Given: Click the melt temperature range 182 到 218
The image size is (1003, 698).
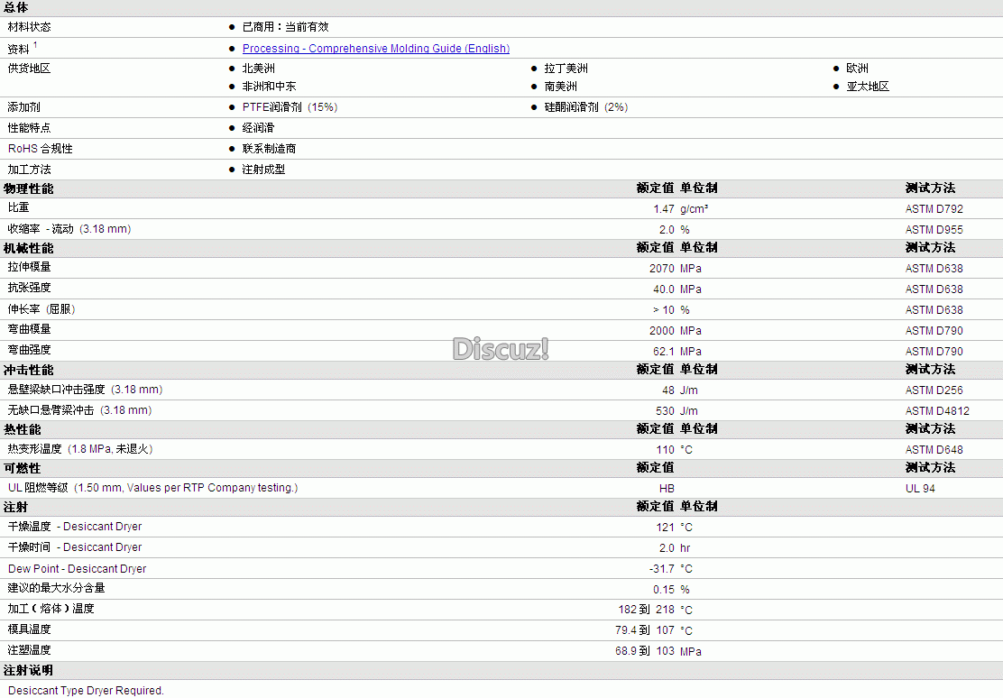Looking at the screenshot, I should (x=646, y=610).
